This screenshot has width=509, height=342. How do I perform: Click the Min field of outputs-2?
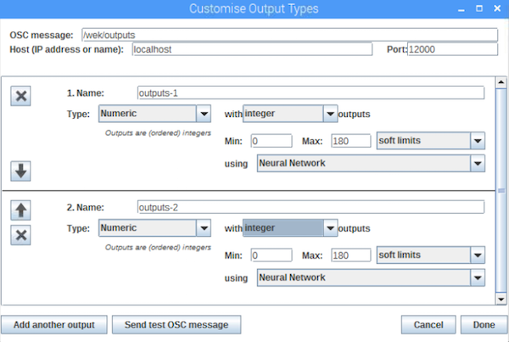point(271,255)
